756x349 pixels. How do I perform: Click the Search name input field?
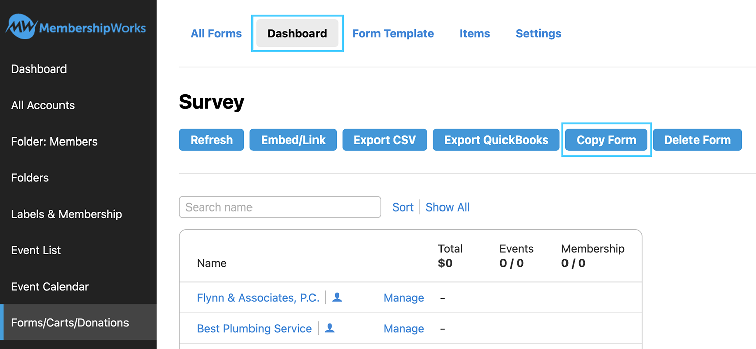pos(280,207)
